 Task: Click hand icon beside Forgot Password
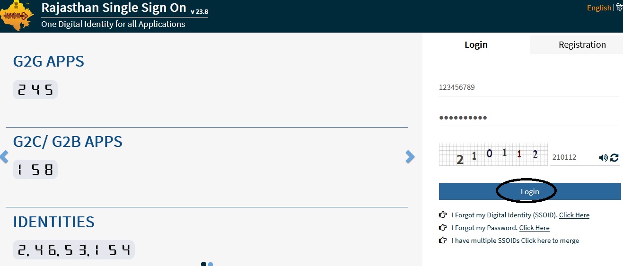[x=443, y=227]
